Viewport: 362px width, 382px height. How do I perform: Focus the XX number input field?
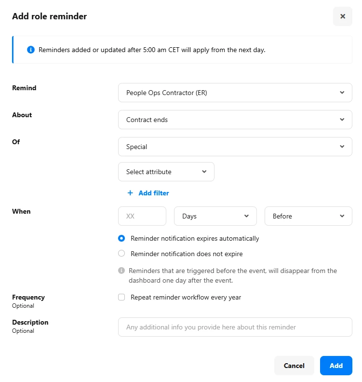[142, 216]
